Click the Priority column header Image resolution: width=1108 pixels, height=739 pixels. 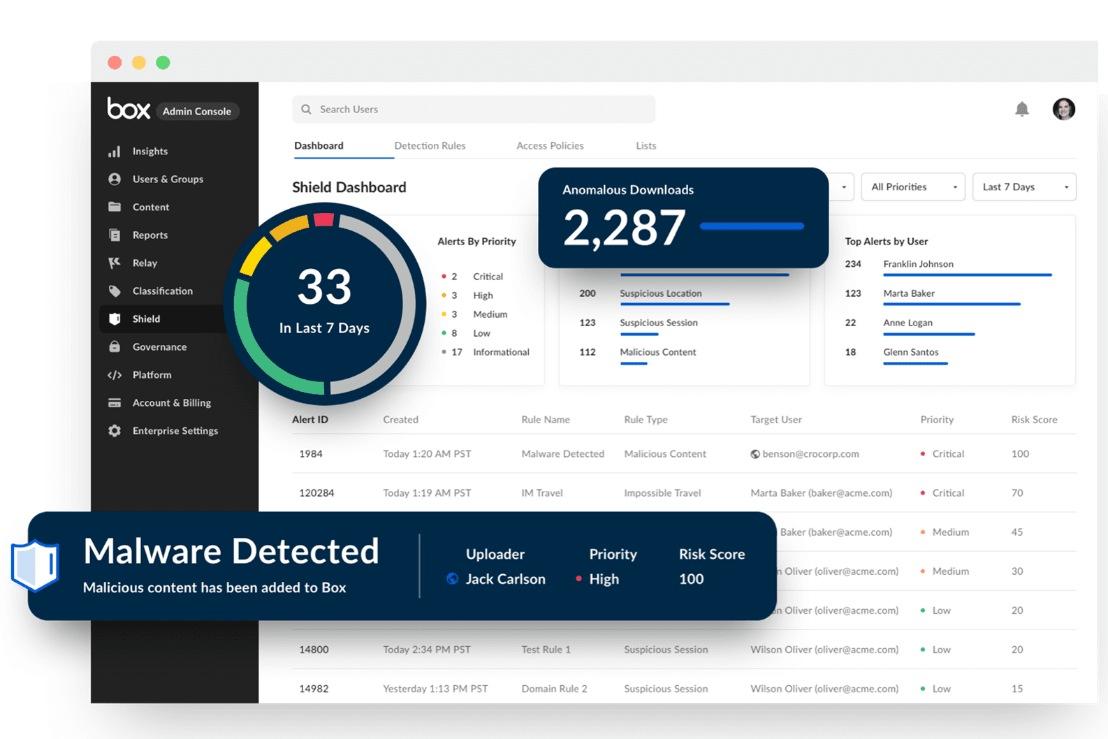tap(937, 420)
